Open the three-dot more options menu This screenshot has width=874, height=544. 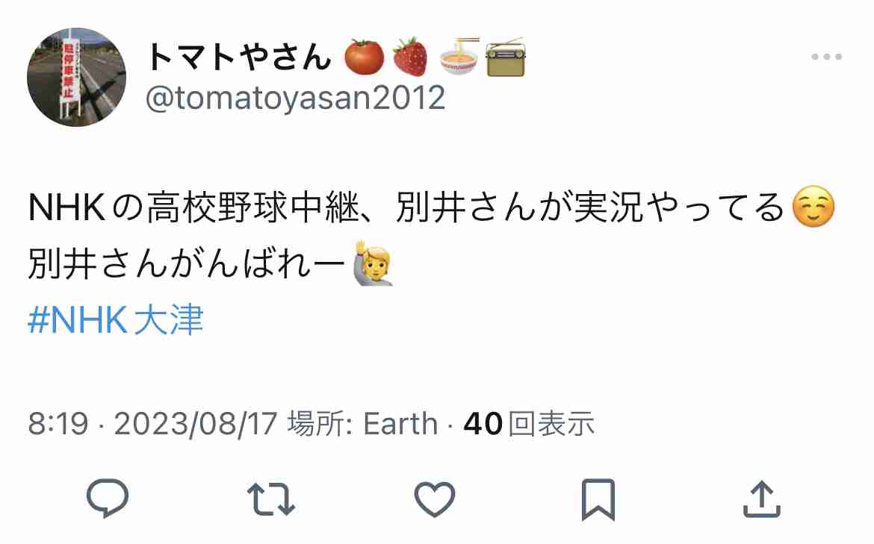tap(827, 56)
